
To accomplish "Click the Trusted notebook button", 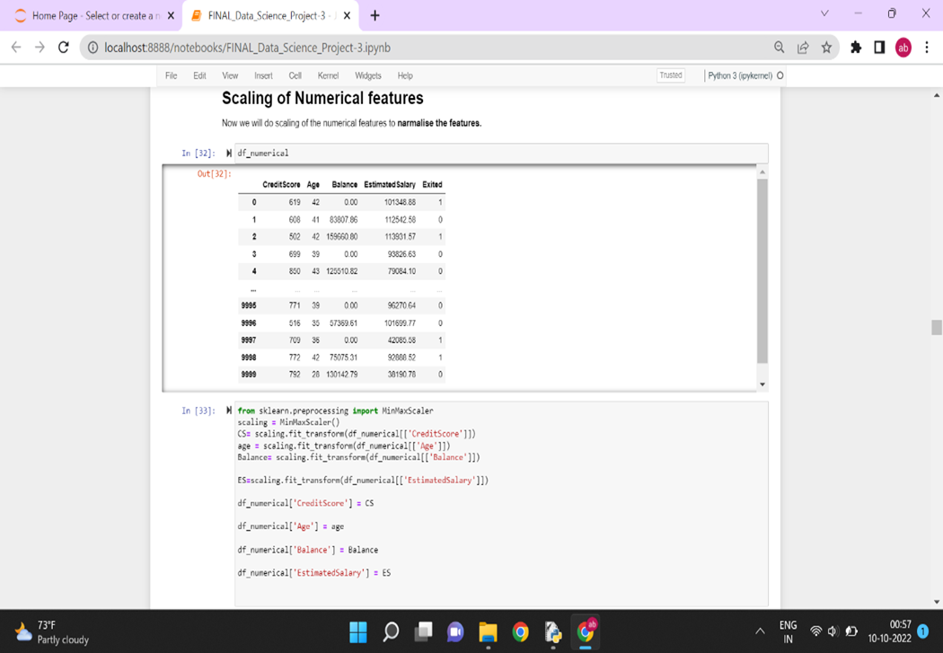I will click(670, 75).
